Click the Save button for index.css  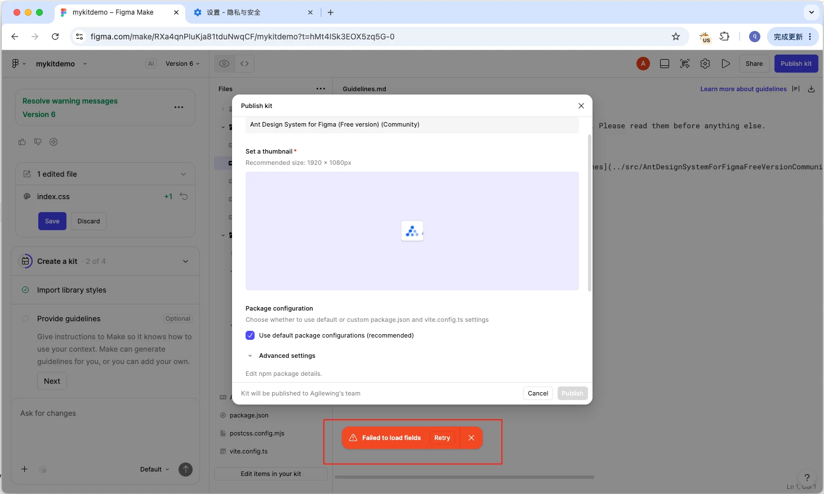tap(52, 221)
